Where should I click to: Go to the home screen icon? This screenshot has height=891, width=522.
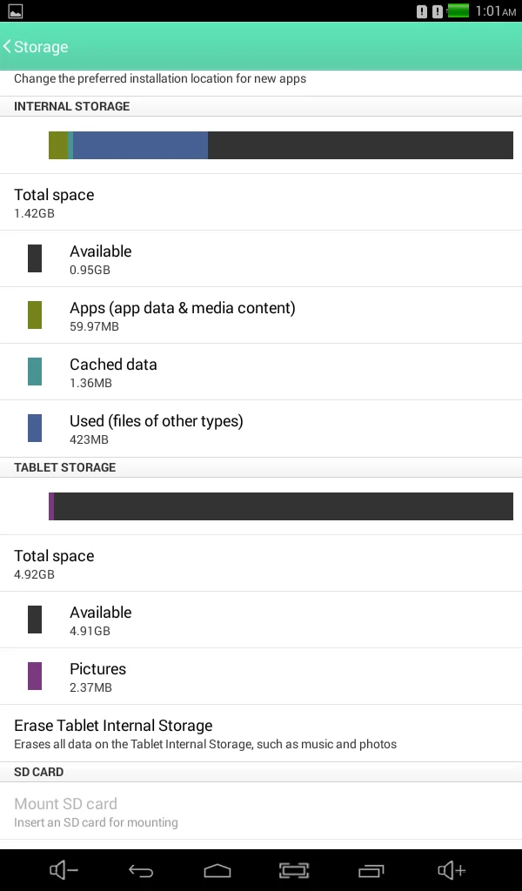[217, 870]
